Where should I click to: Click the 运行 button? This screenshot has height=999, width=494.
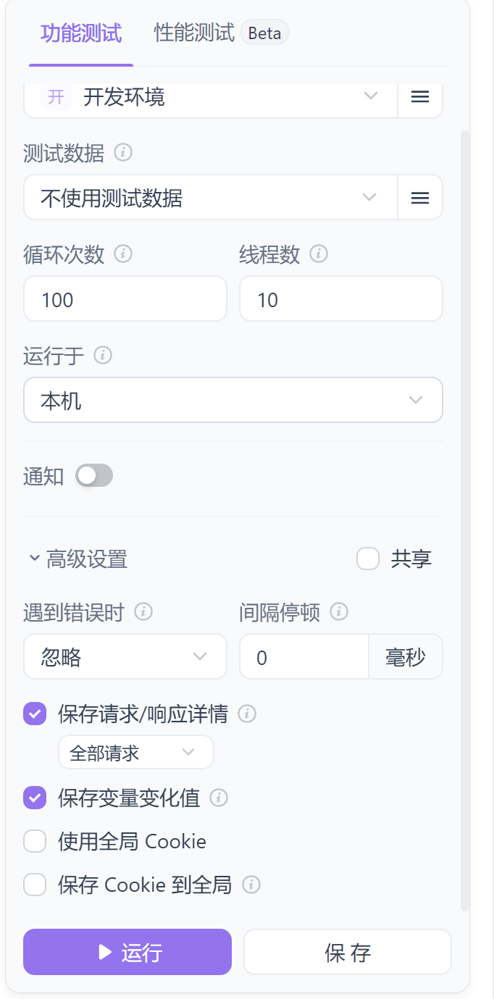pyautogui.click(x=127, y=952)
